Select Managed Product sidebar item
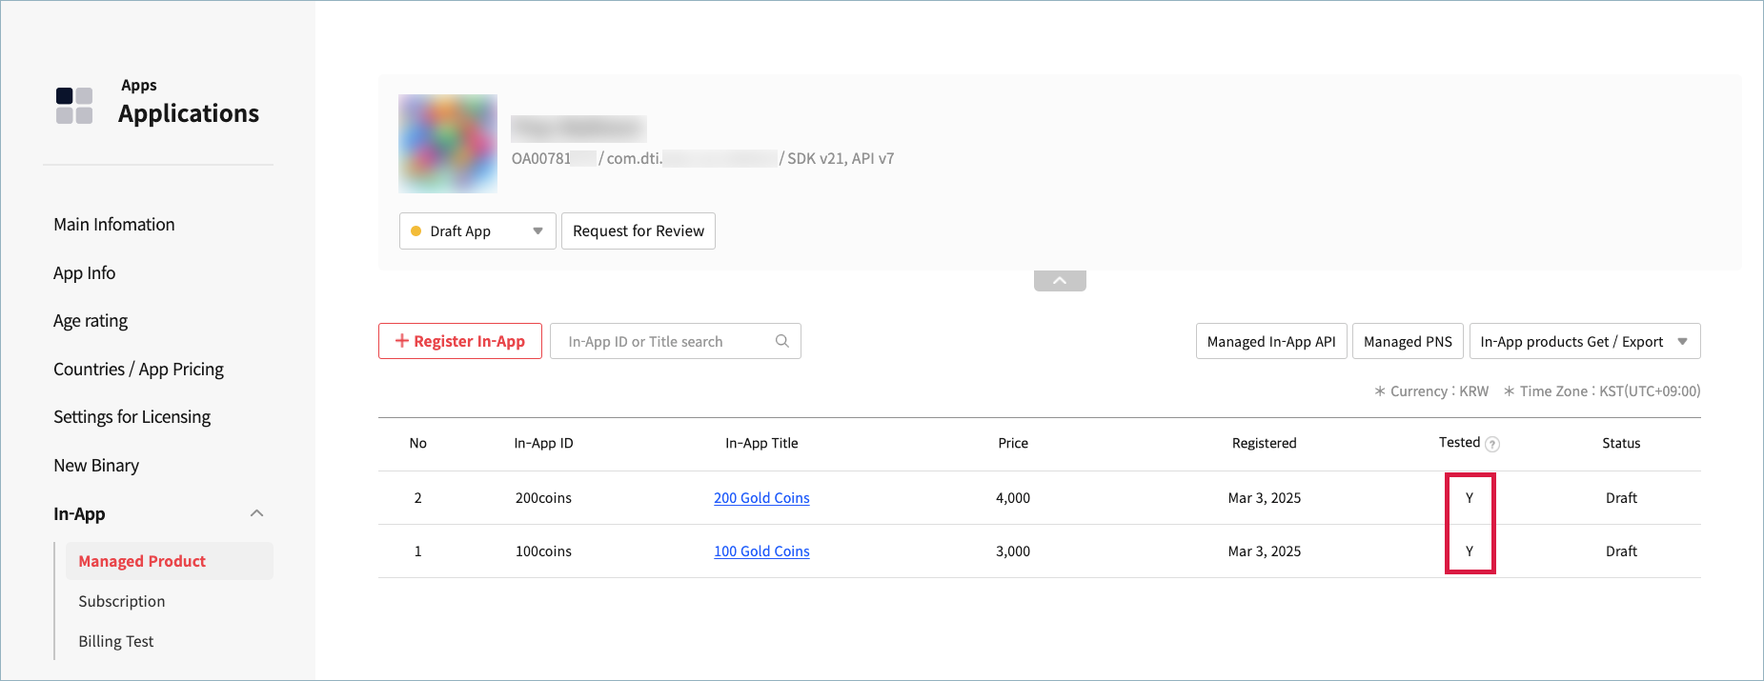 (x=142, y=562)
